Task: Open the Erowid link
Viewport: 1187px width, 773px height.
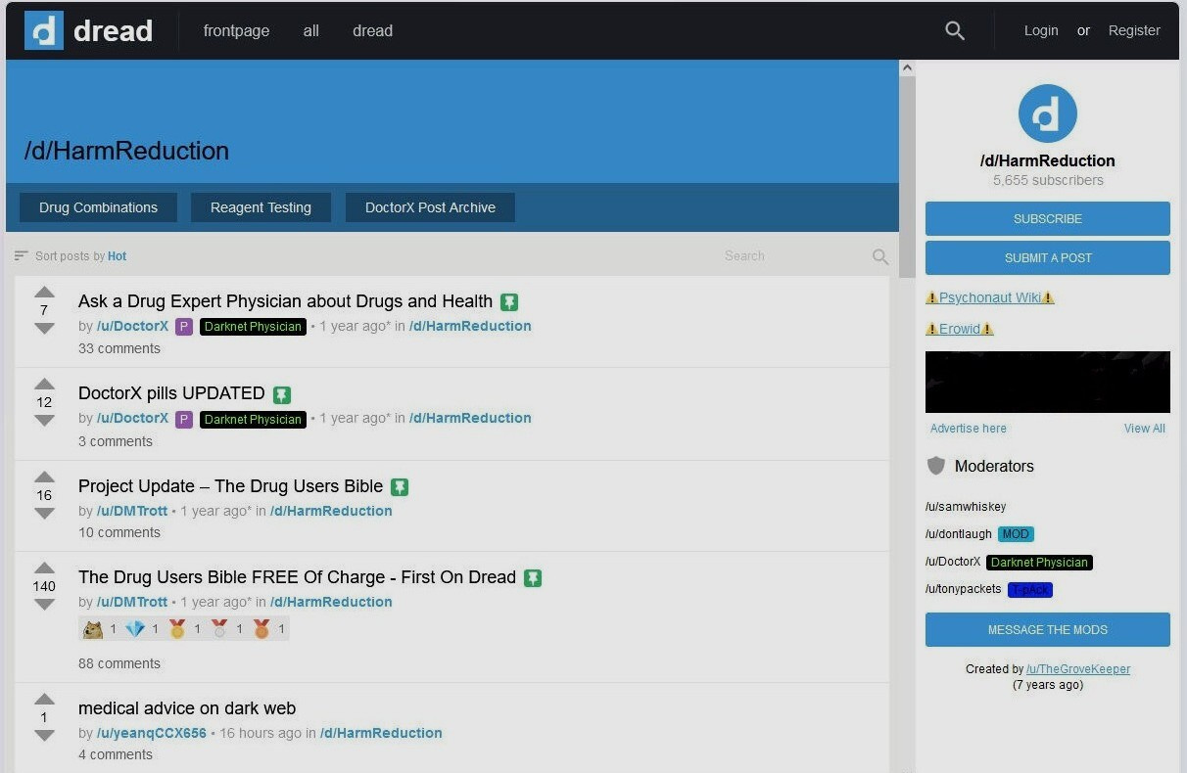Action: (x=960, y=329)
